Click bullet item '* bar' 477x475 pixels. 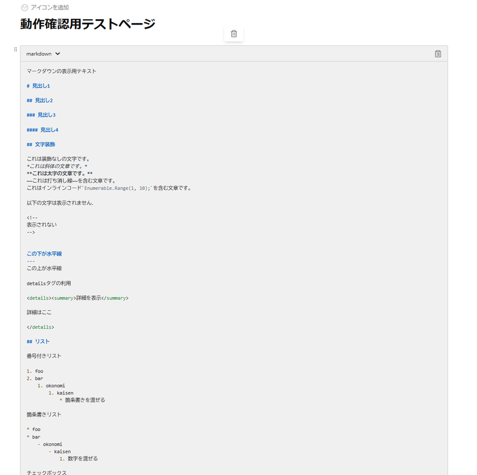[x=33, y=437]
